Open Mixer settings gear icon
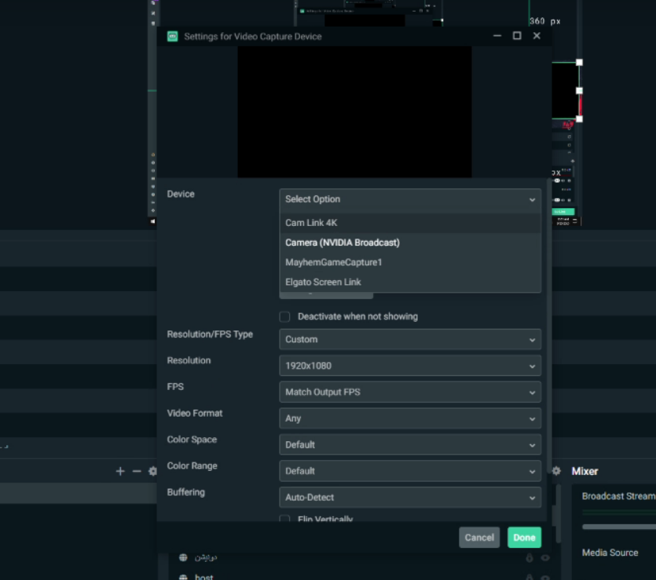Viewport: 656px width, 580px height. pyautogui.click(x=556, y=471)
